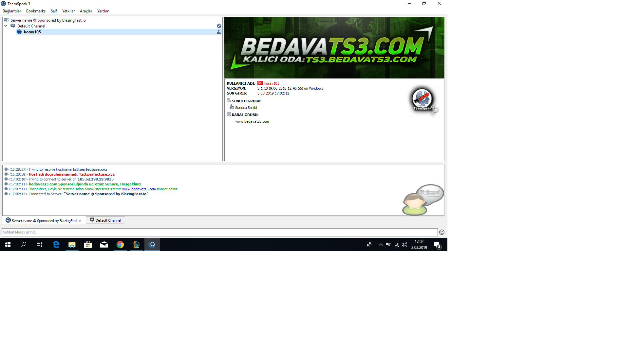Select Default Channel in the server tree
This screenshot has height=344, width=638.
pos(31,26)
